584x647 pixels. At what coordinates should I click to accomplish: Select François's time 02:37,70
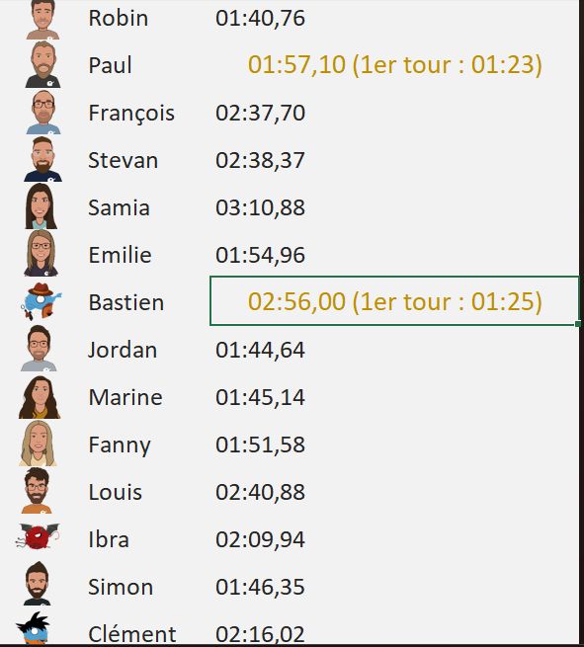(260, 113)
